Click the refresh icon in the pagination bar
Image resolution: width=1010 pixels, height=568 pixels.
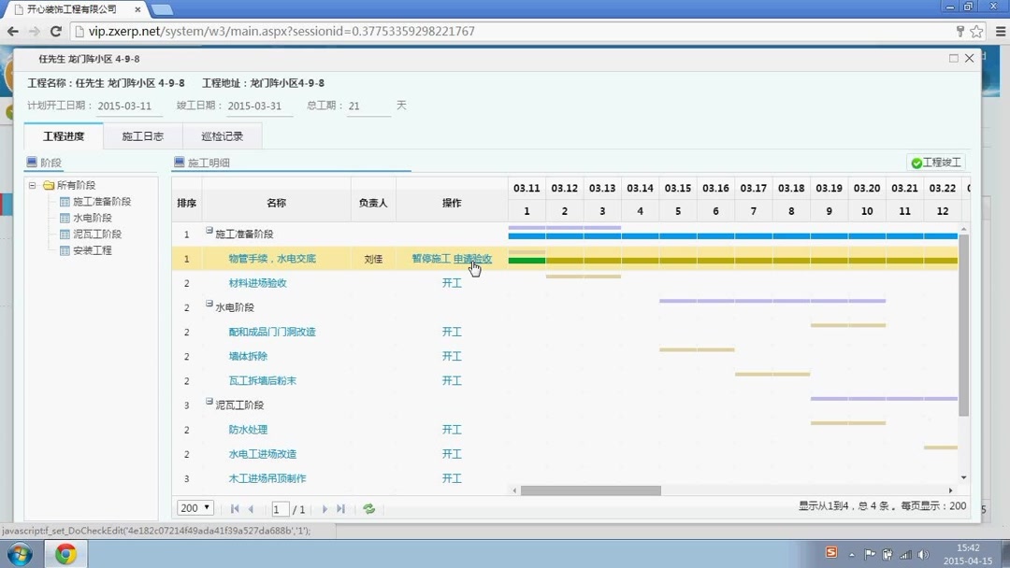[x=368, y=508]
